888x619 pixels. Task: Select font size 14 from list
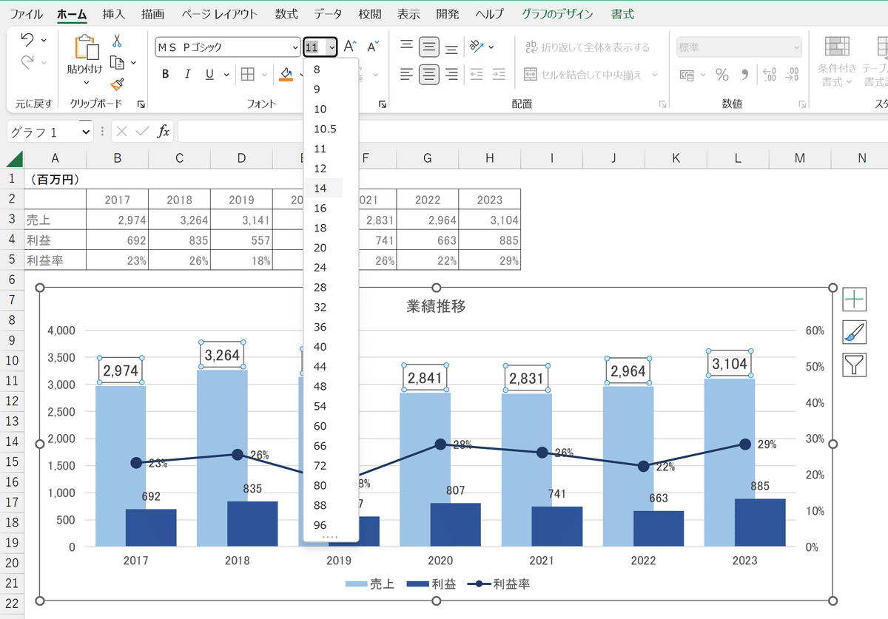click(x=323, y=188)
